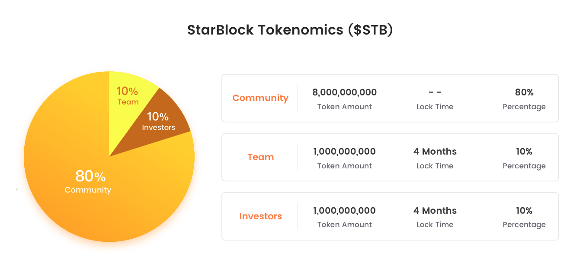Select the Team row heading
Image resolution: width=583 pixels, height=269 pixels.
pyautogui.click(x=260, y=157)
